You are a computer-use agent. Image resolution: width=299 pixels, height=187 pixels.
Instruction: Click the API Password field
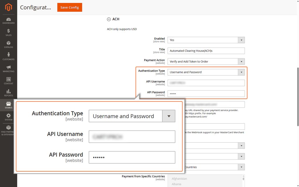[x=206, y=93]
